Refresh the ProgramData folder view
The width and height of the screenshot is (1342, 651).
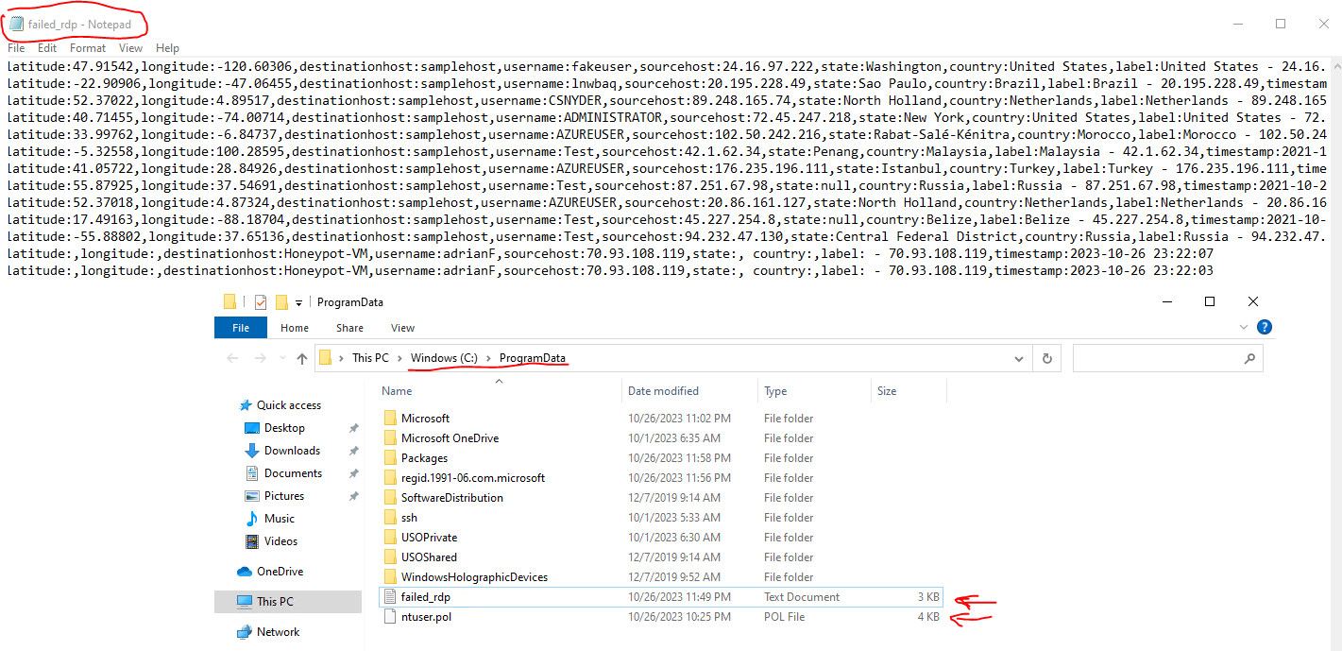tap(1046, 359)
